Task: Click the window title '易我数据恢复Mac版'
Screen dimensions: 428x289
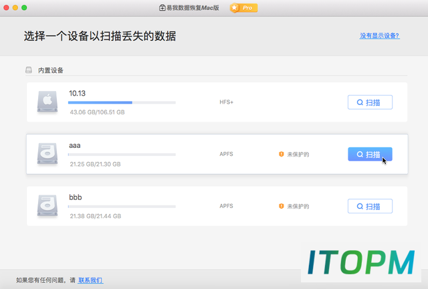Action: coord(193,7)
